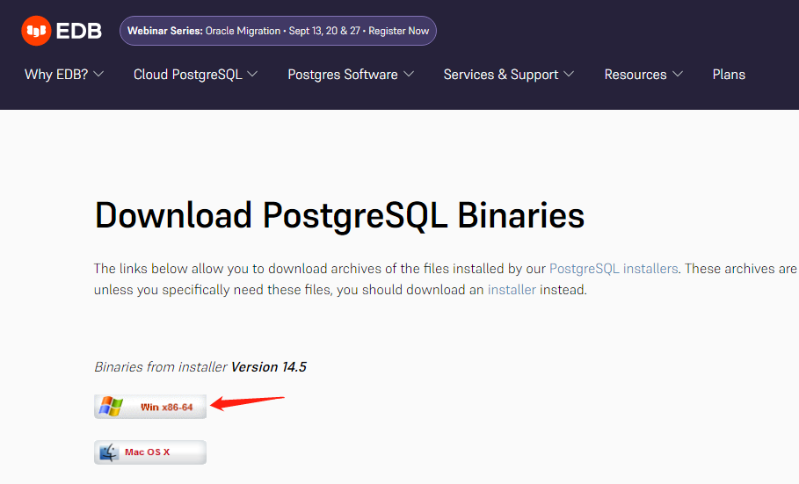The width and height of the screenshot is (799, 484).
Task: Expand the Postgres Software chevron arrow
Action: pos(409,75)
